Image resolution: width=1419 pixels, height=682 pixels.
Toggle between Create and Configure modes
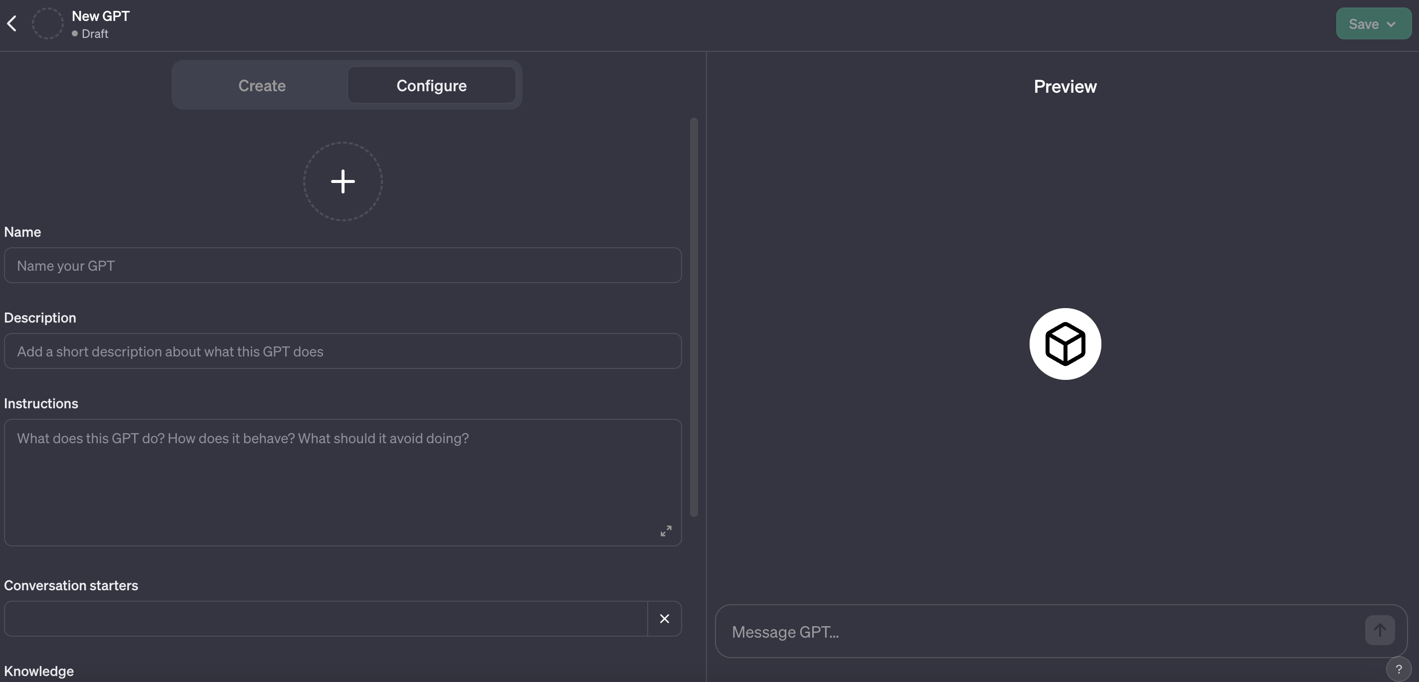(346, 85)
